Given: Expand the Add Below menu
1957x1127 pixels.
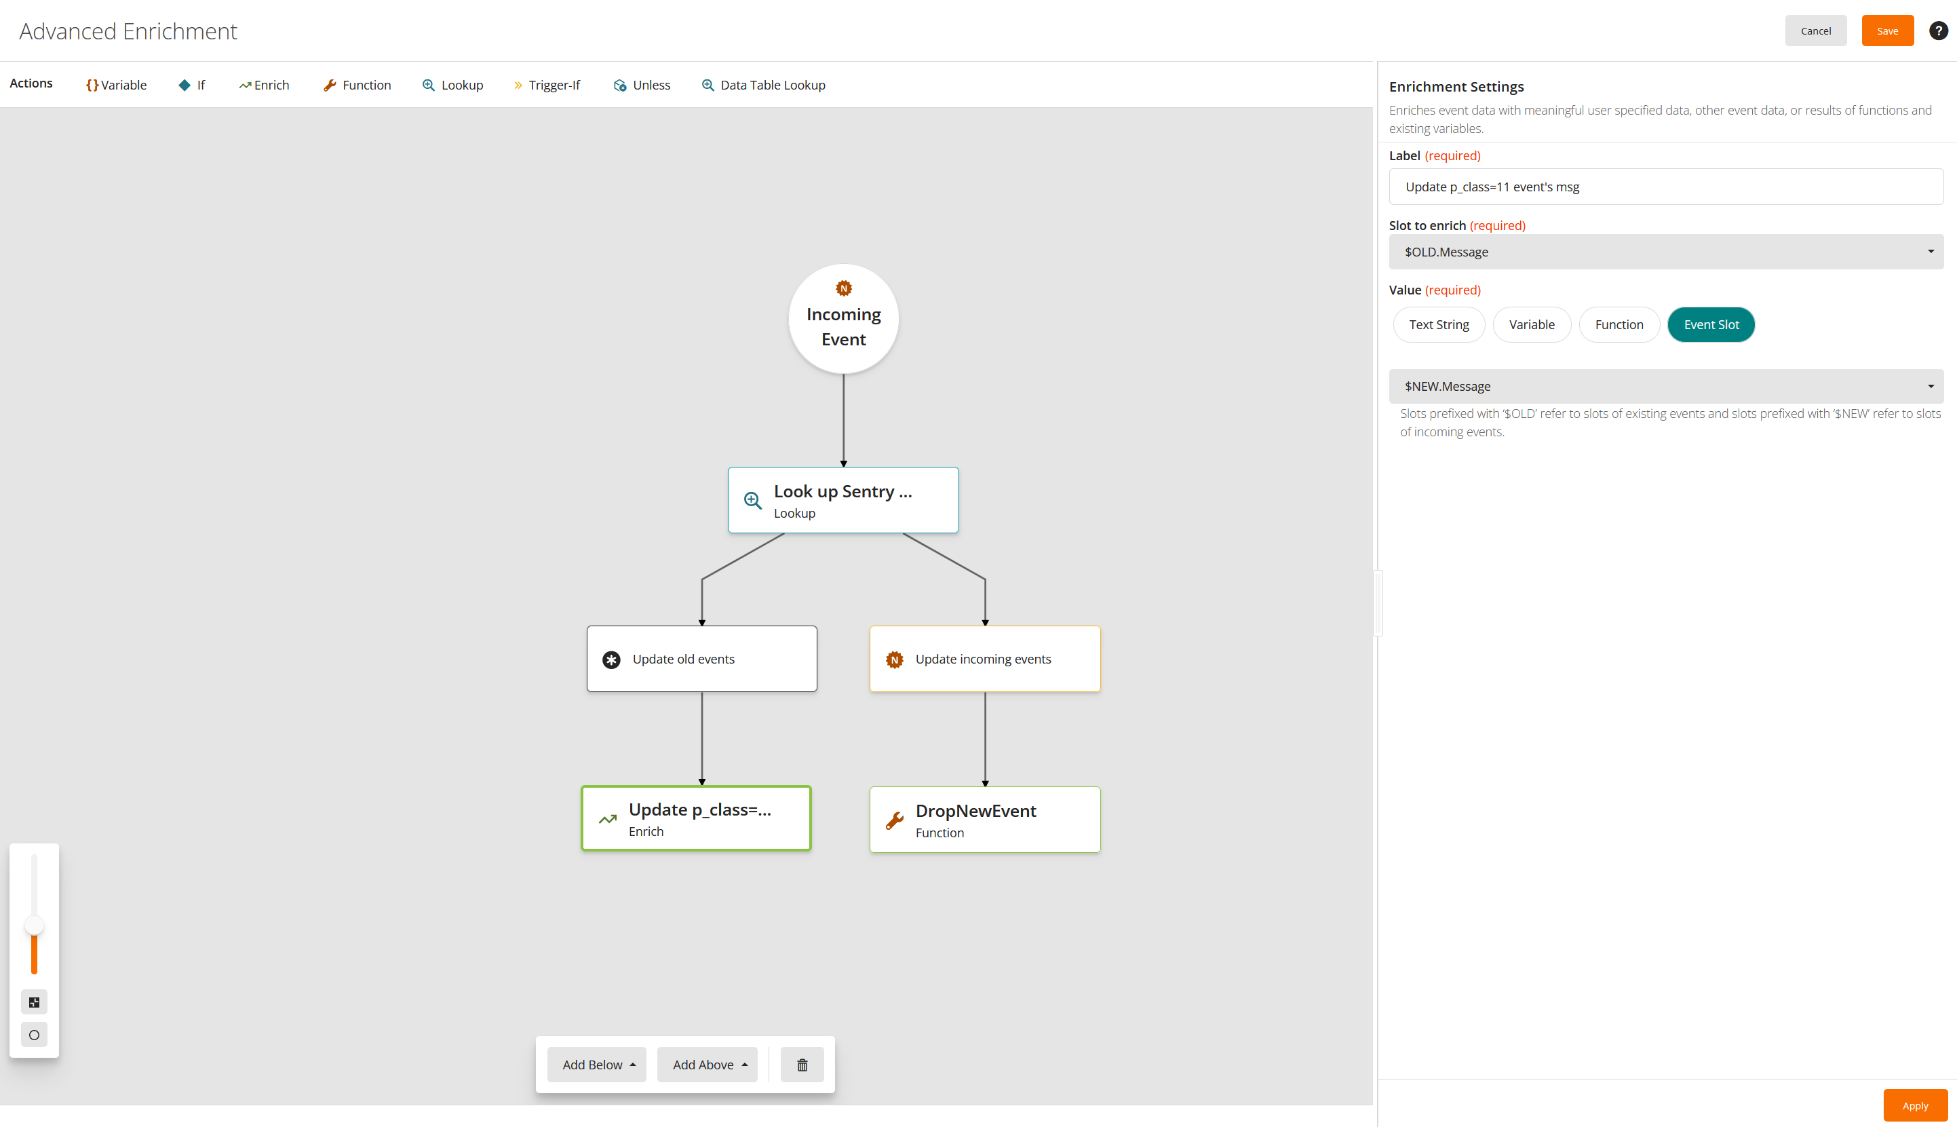Looking at the screenshot, I should click(597, 1065).
